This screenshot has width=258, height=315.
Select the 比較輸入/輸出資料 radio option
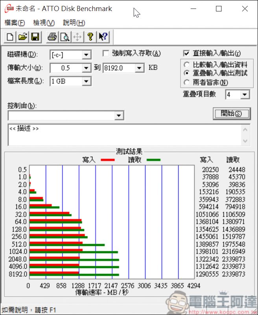point(186,65)
